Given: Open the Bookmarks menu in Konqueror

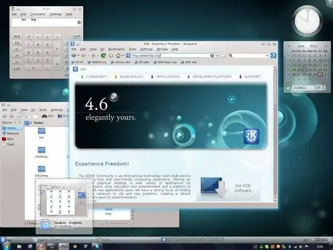Looking at the screenshot, I should pyautogui.click(x=117, y=49).
